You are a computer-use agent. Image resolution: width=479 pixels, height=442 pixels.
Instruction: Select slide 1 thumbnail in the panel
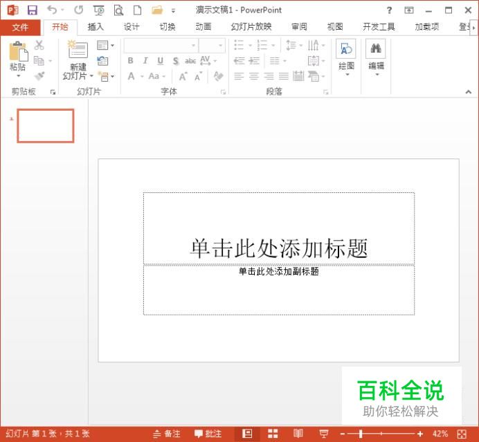pyautogui.click(x=46, y=126)
